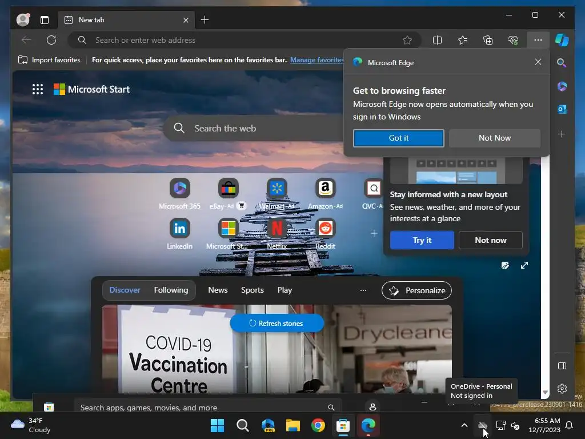
Task: Open the Manage favorites link
Action: (316, 59)
